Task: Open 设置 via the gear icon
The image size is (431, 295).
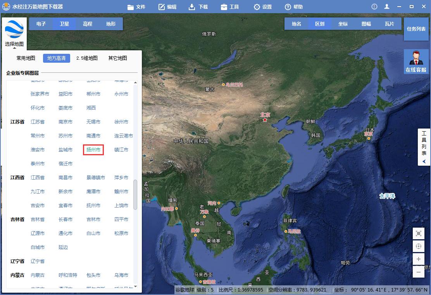Action: click(257, 6)
